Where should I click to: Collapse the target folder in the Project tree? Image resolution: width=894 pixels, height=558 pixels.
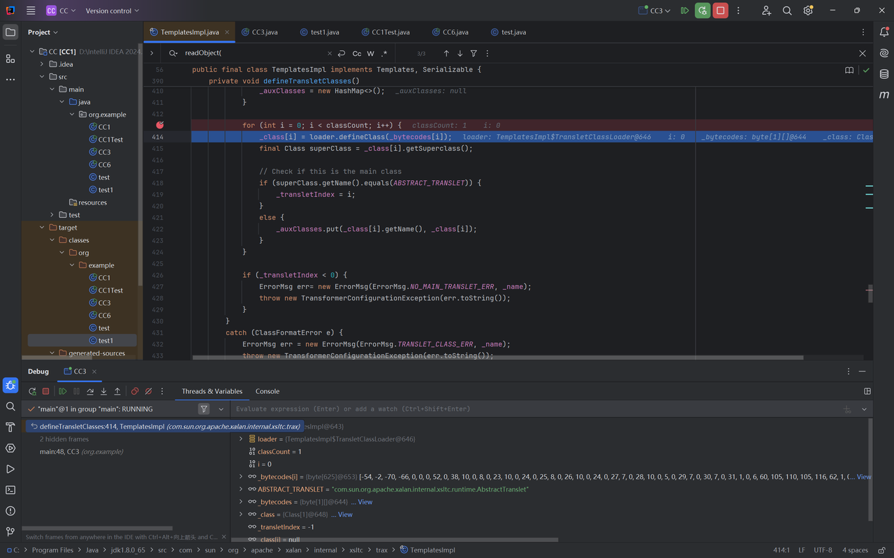[x=43, y=228]
